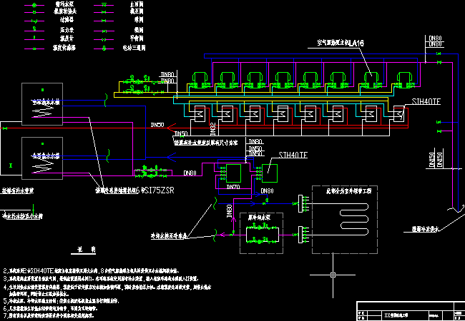Select the lower water tank box
Screen dimensions: 465x321
point(41,156)
